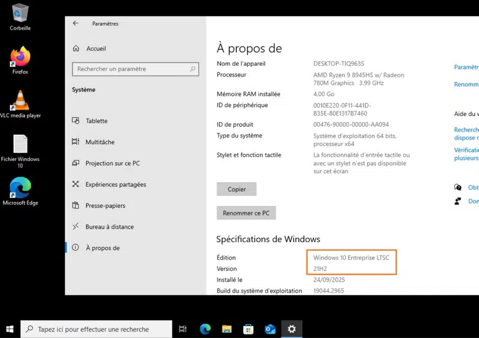Image resolution: width=479 pixels, height=338 pixels.
Task: Click the Bureau à distance icon
Action: (75, 226)
